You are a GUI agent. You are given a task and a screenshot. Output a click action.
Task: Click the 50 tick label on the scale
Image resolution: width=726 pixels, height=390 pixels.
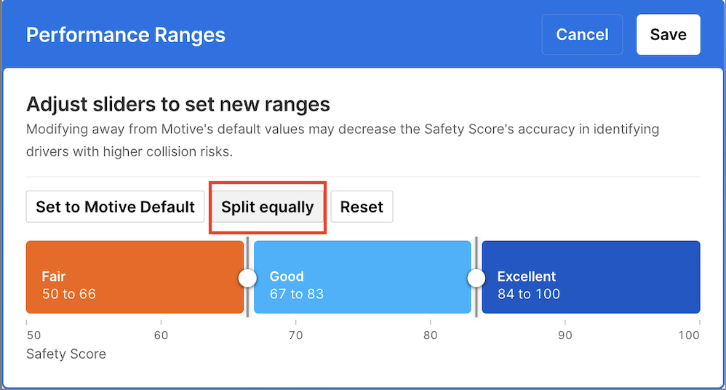[x=33, y=335]
